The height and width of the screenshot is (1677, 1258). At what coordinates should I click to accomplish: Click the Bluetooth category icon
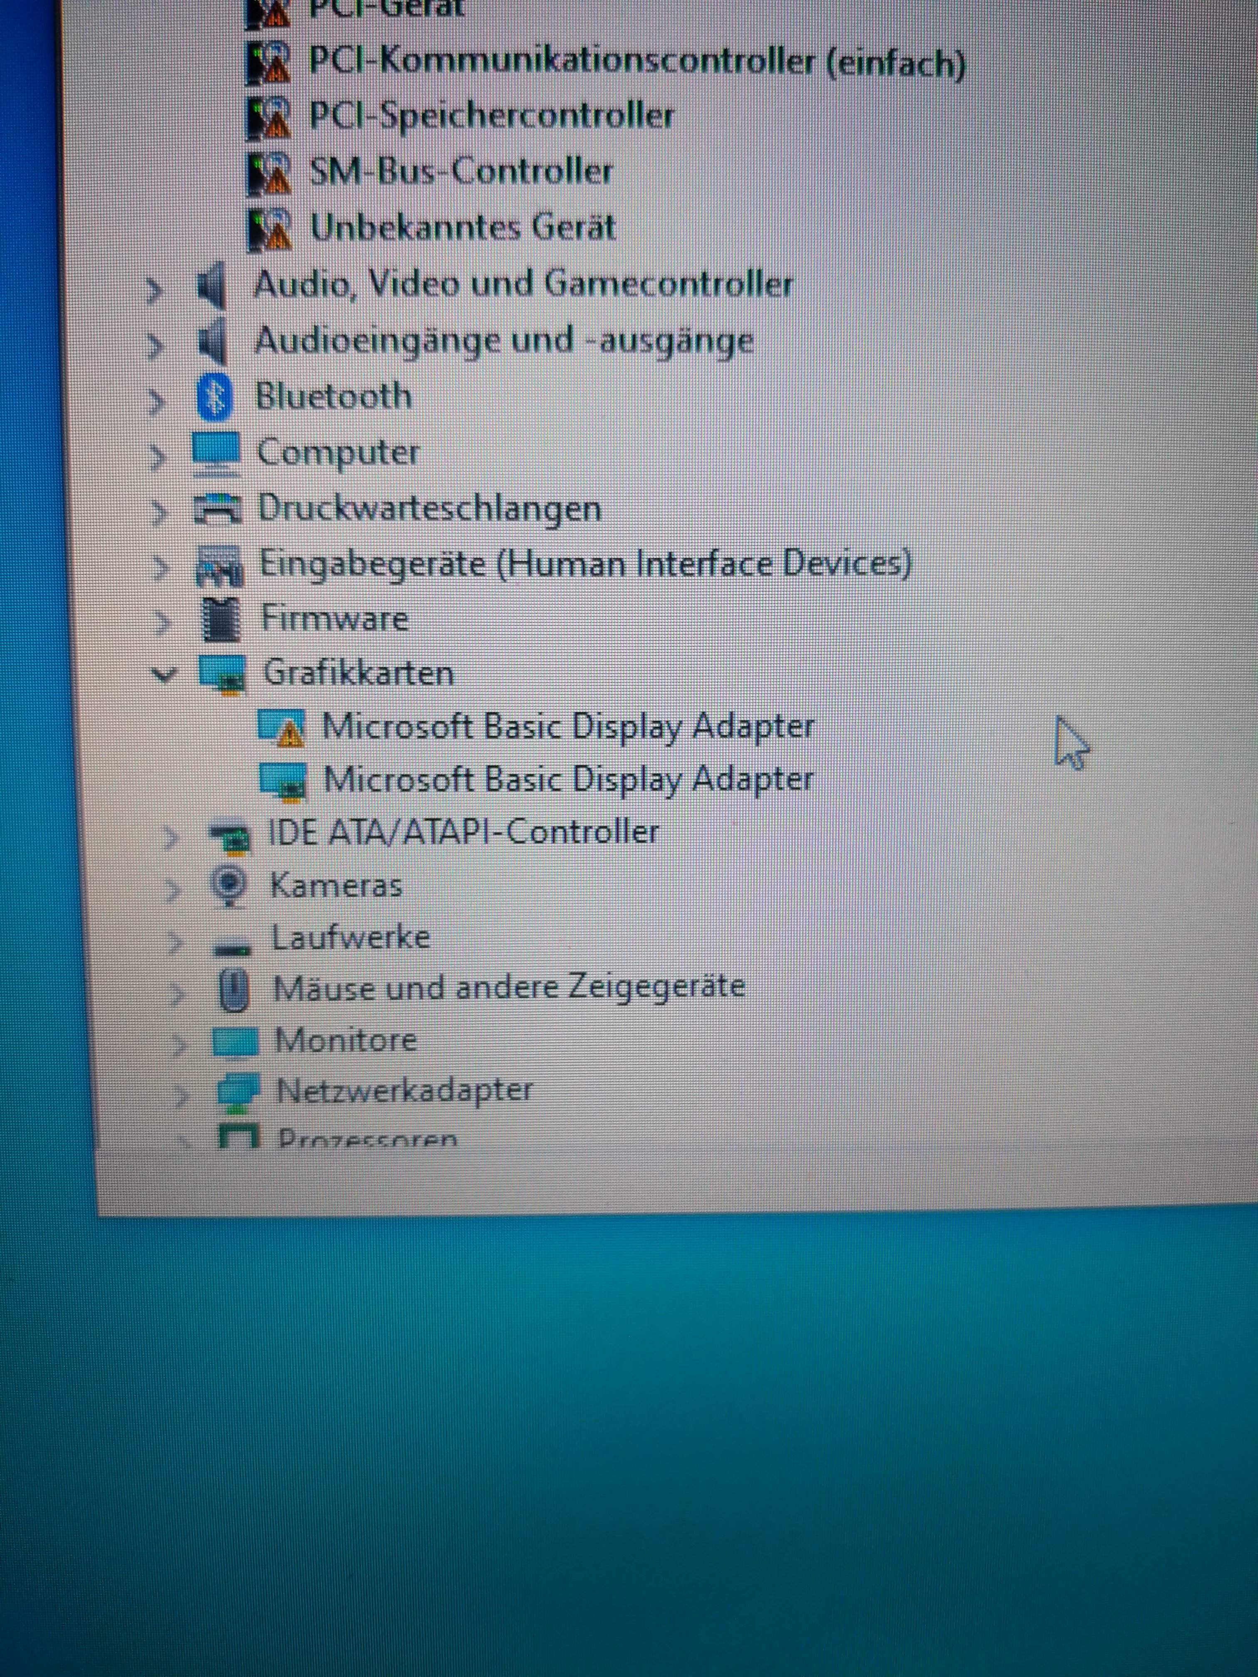click(x=215, y=398)
